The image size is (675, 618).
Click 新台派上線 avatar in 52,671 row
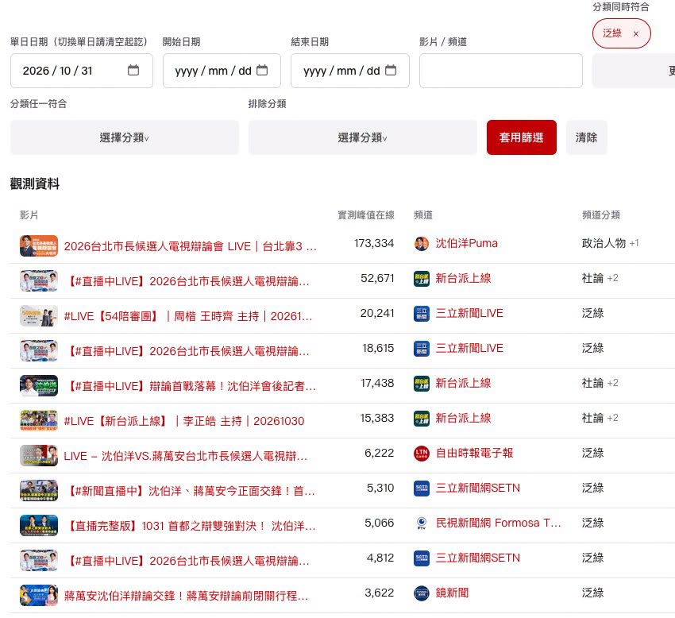[x=422, y=279]
